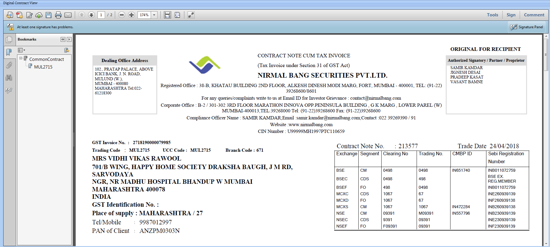Click the Print file toolbar icon
This screenshot has width=550, height=247.
(58, 15)
